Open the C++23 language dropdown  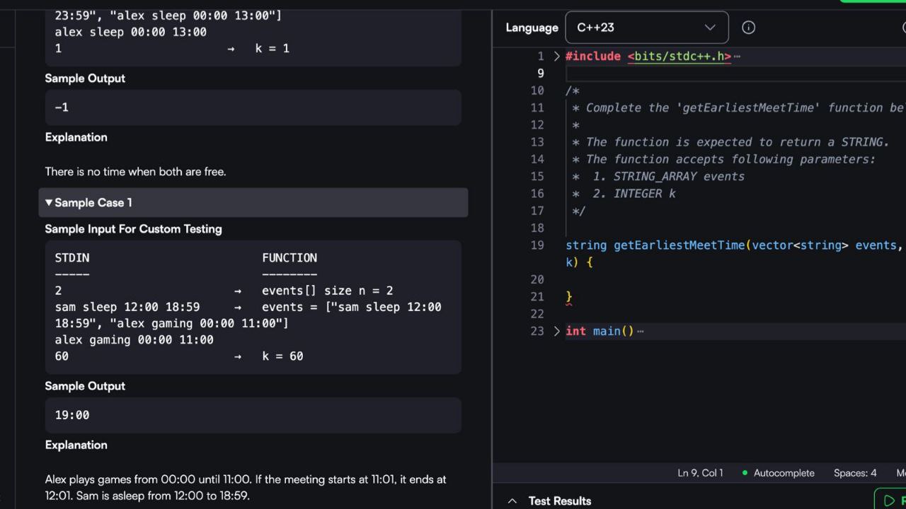pos(646,28)
